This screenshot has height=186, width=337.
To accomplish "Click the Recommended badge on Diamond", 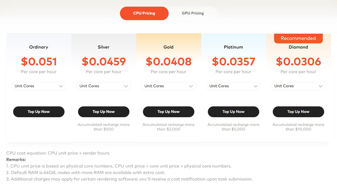I will (298, 38).
